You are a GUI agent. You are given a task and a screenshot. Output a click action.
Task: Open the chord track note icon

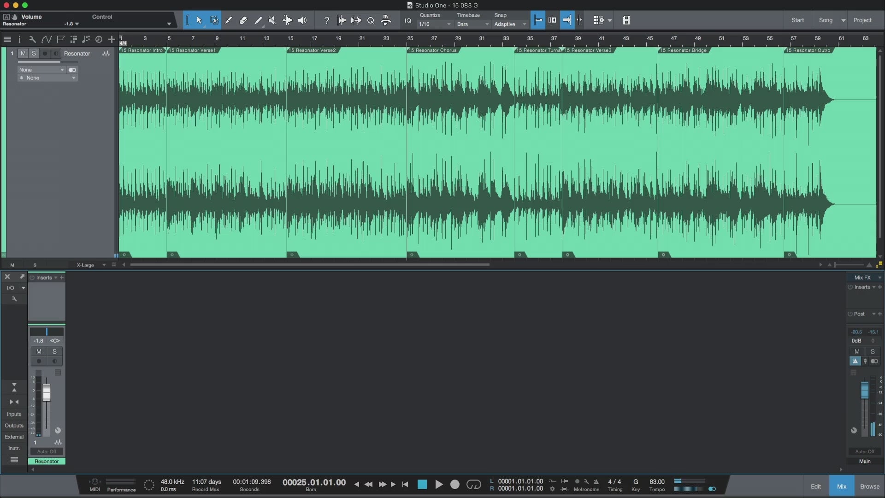pos(86,40)
